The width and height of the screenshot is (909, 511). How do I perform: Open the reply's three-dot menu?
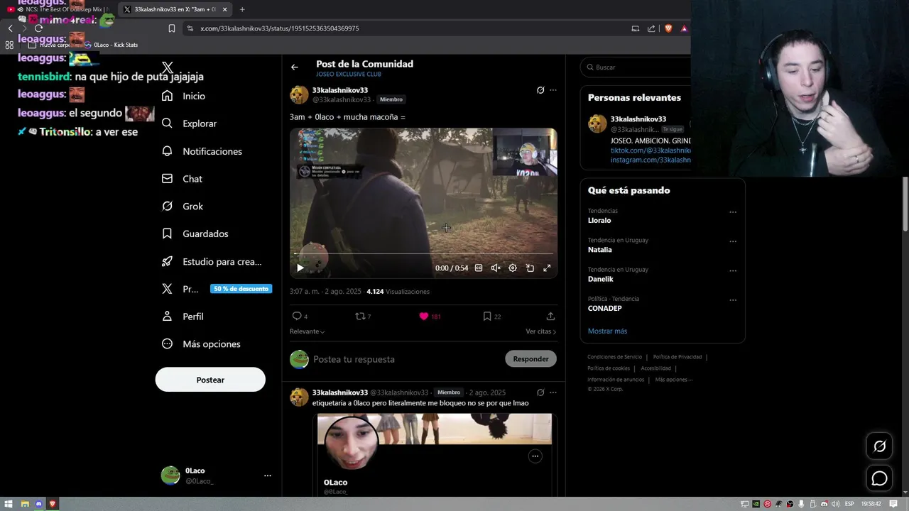point(553,392)
